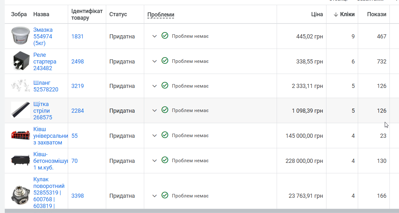Expand problems chevron for product ID 55
The width and height of the screenshot is (399, 213).
155,136
